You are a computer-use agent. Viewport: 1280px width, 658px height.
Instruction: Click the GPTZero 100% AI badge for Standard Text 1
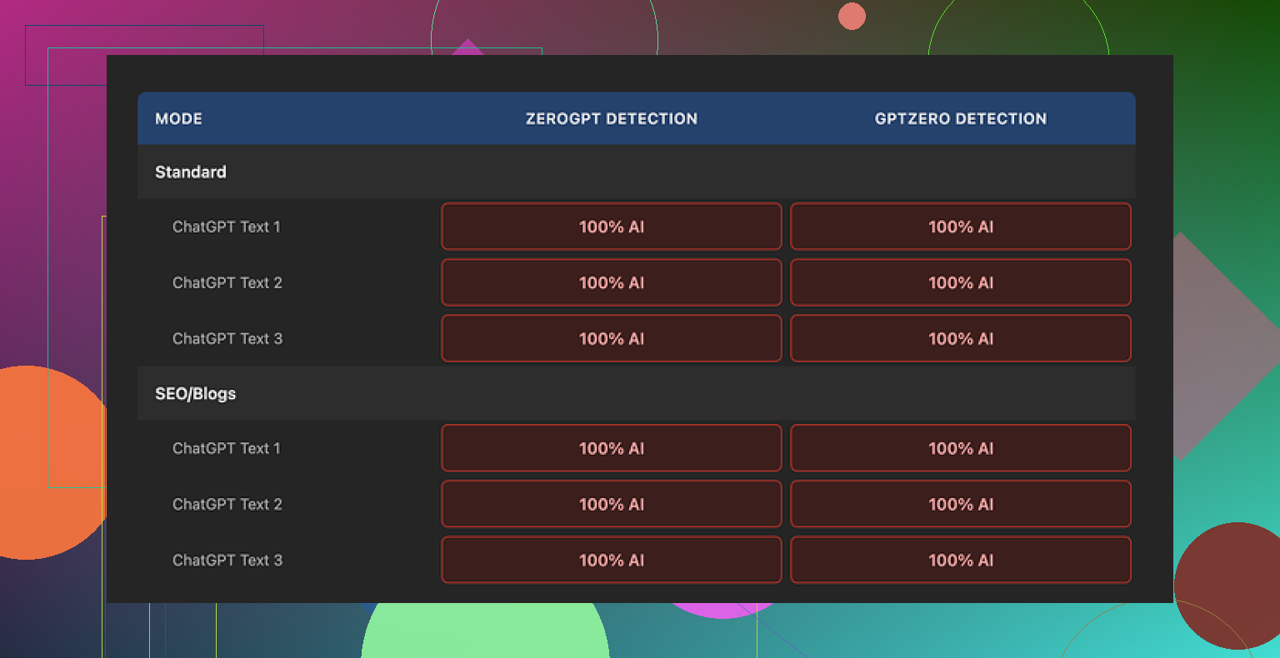(960, 226)
